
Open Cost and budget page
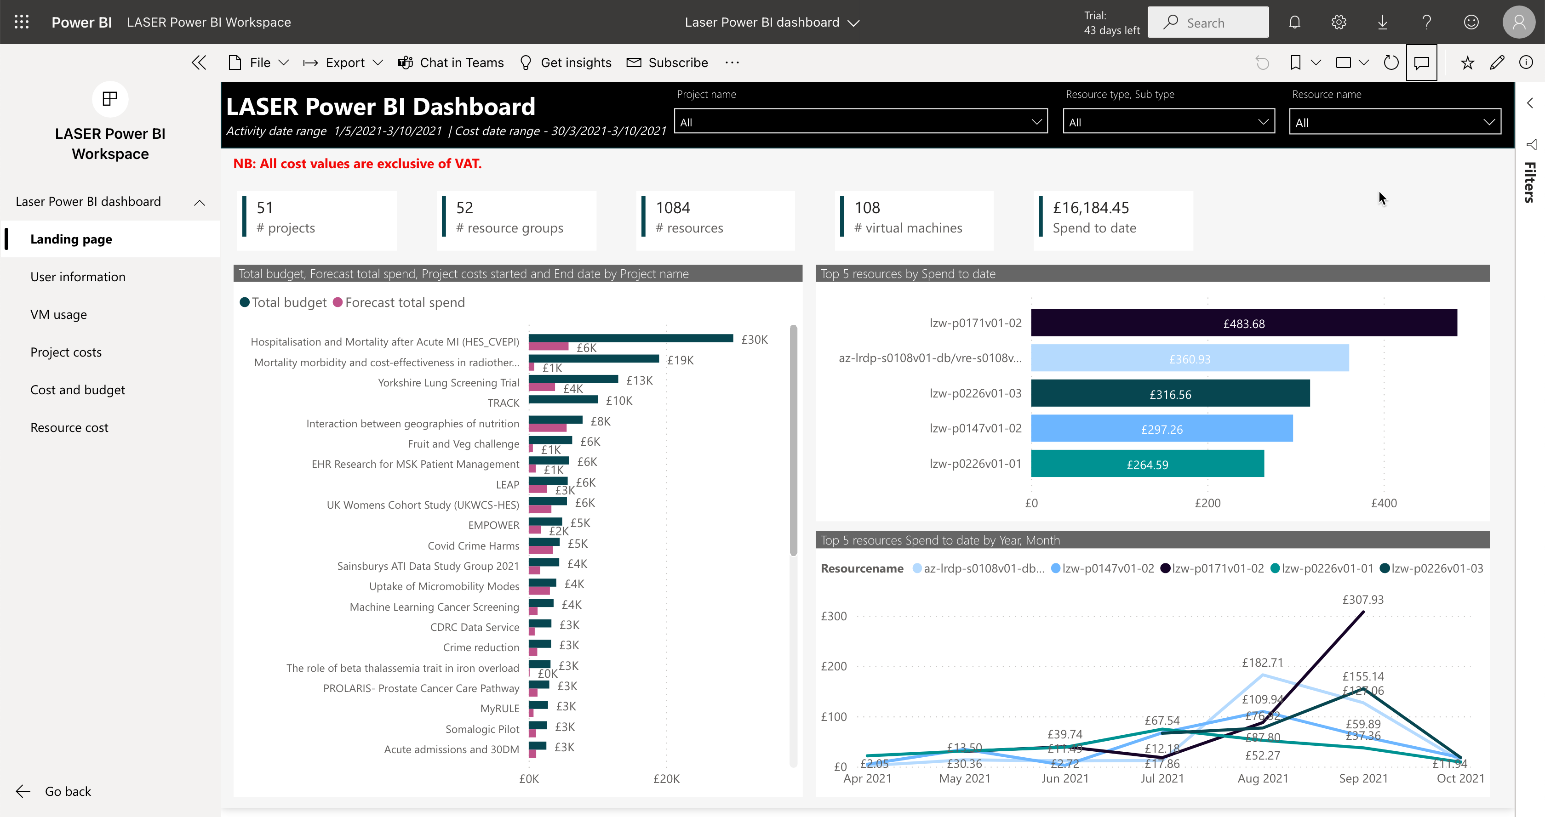(78, 390)
